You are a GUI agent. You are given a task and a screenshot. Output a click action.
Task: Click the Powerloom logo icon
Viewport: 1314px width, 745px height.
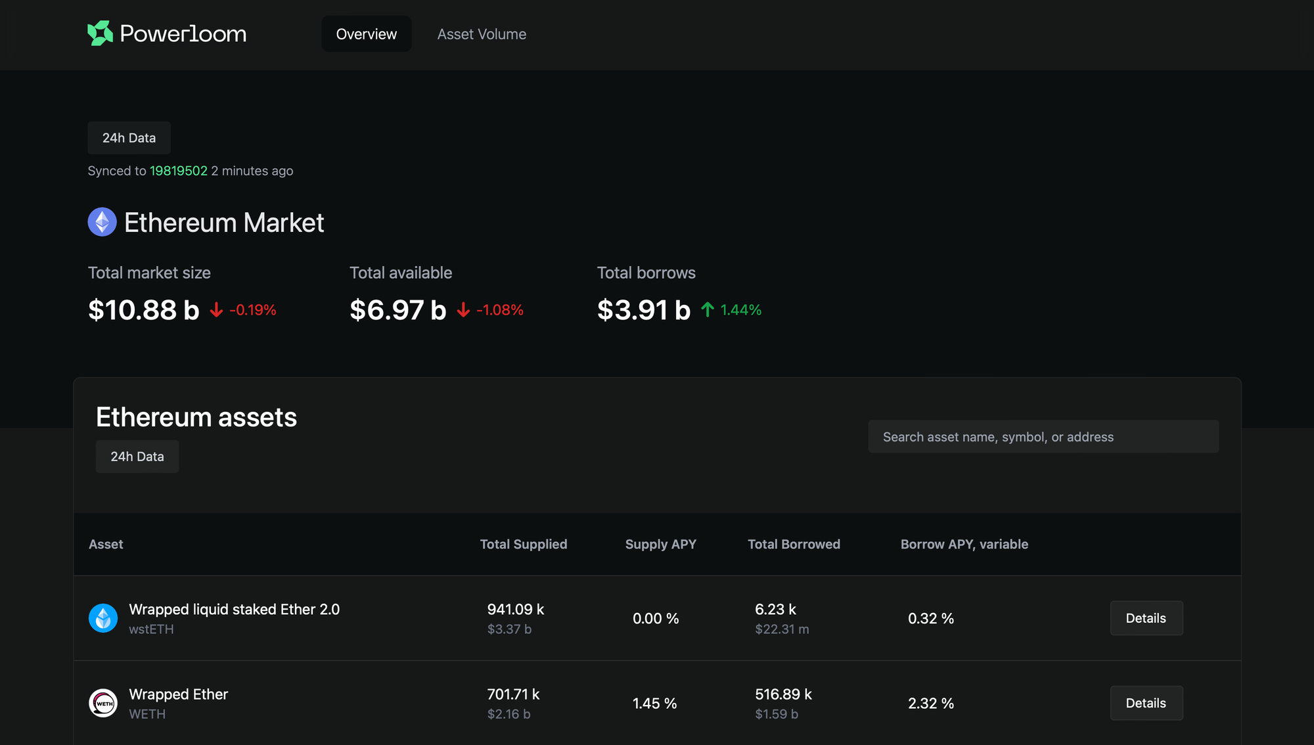coord(101,33)
